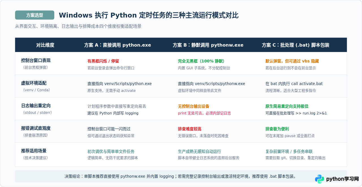This screenshot has width=362, height=187.
Task: Select '可在末尾加 pause 或全面打点'
Action: point(290,136)
